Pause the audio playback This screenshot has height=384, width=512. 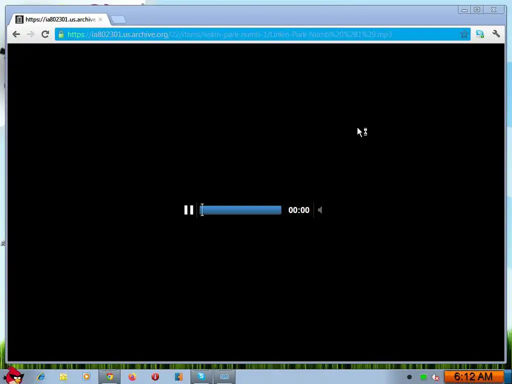188,210
